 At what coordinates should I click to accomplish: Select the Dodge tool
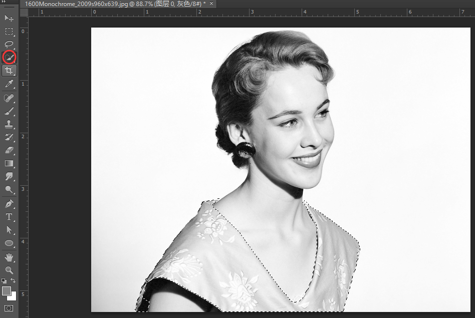coord(9,189)
